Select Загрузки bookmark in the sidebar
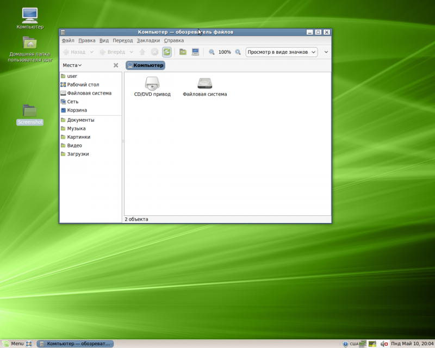 point(90,154)
